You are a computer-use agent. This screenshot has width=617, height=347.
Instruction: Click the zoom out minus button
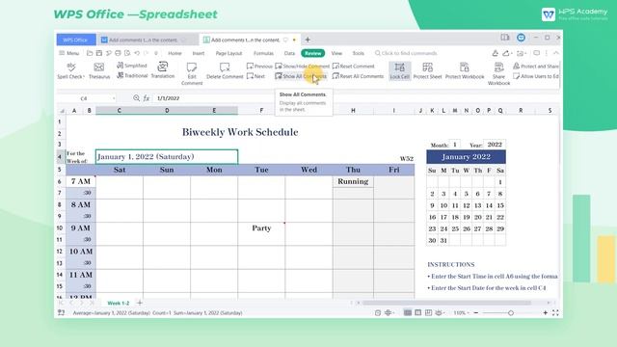coord(475,312)
